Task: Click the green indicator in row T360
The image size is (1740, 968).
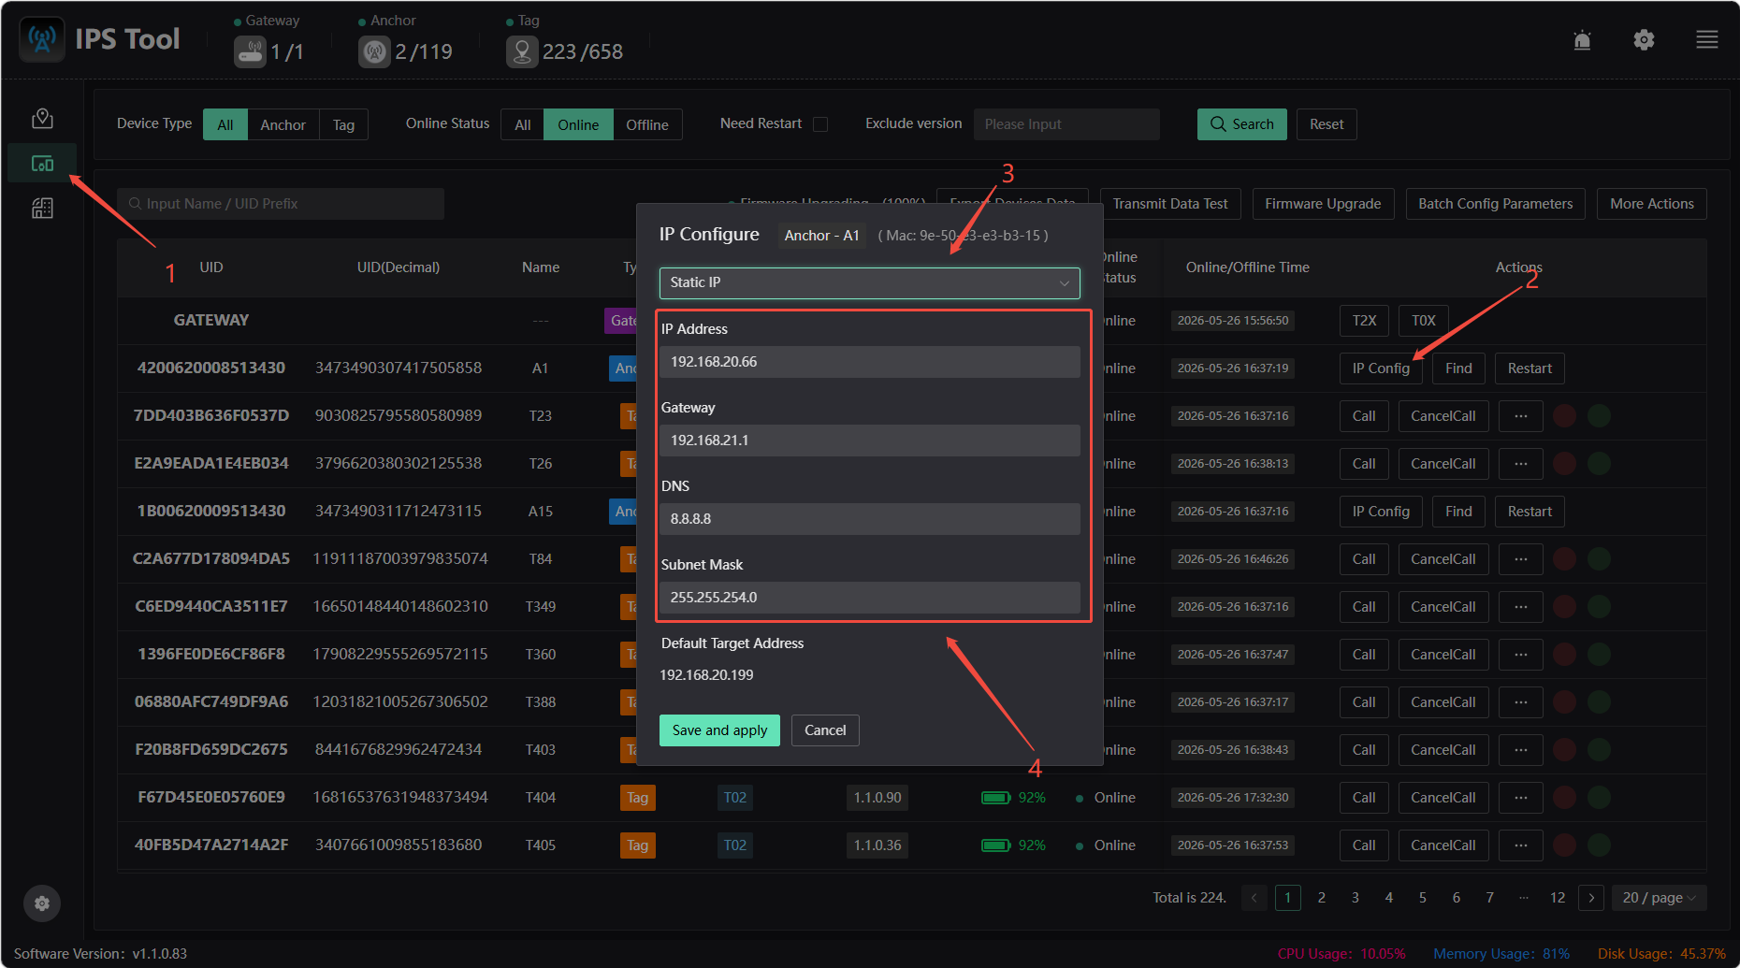Action: 1599,654
